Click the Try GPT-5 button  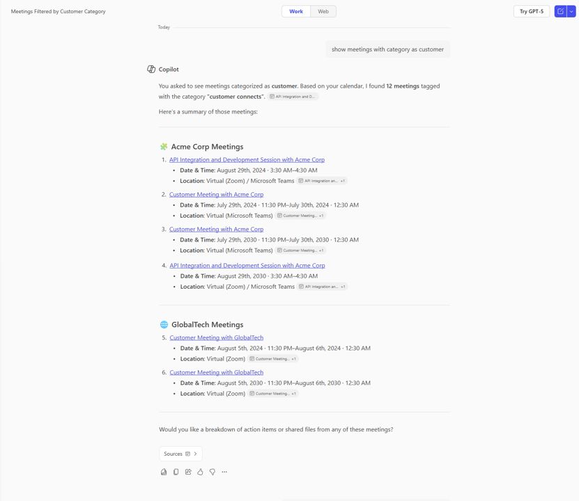pyautogui.click(x=531, y=11)
